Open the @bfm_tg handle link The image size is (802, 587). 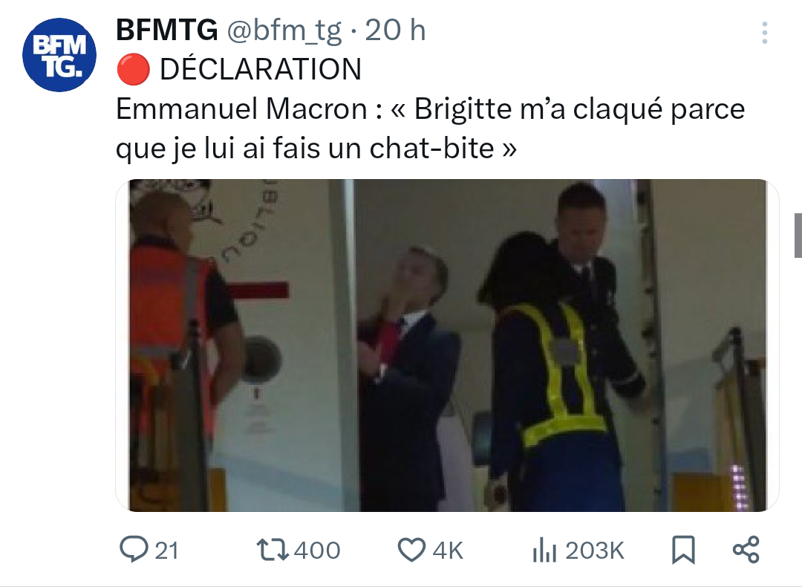click(284, 30)
